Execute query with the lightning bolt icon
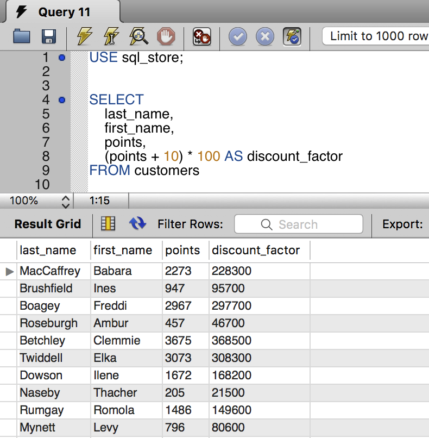 point(85,36)
